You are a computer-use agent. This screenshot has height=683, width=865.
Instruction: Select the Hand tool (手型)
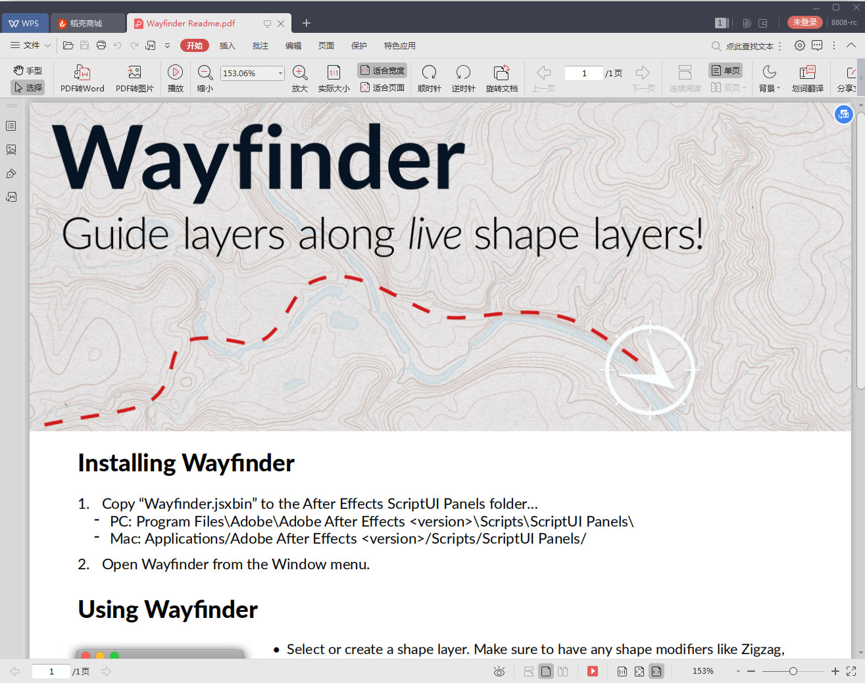tap(28, 70)
